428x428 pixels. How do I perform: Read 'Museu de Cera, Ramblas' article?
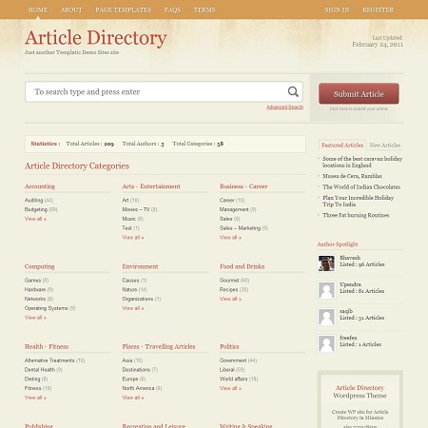point(352,176)
